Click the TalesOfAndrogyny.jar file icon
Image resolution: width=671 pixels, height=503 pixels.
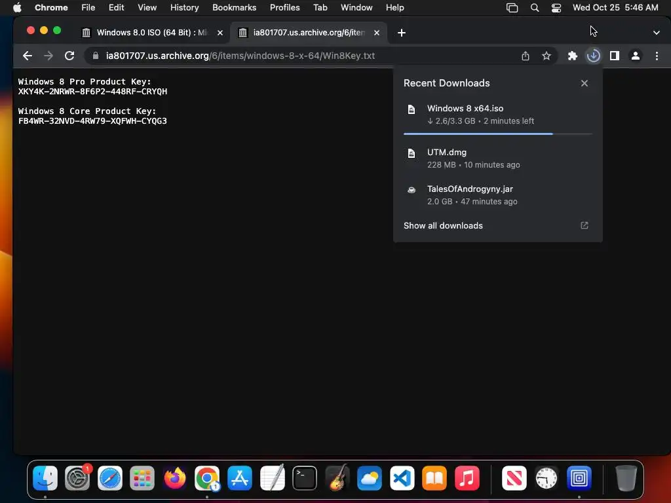click(412, 190)
